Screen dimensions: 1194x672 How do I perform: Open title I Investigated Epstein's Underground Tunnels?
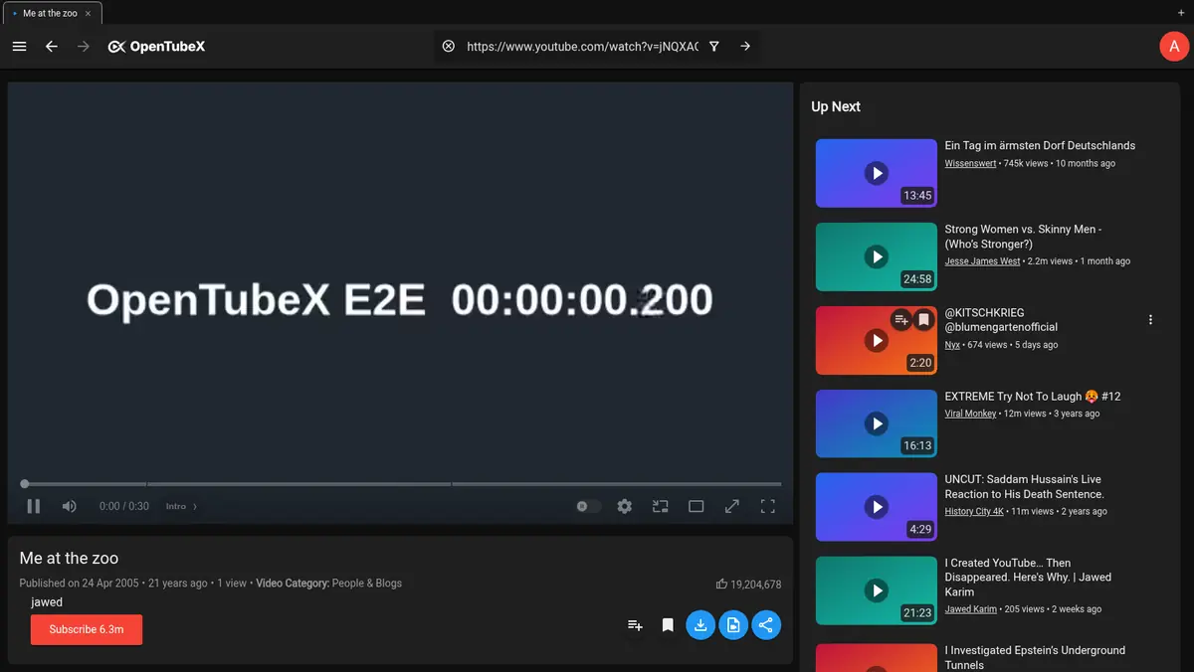point(1035,657)
